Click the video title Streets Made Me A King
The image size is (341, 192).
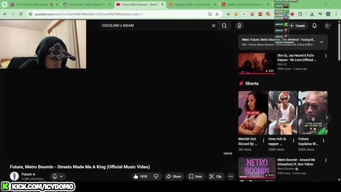coord(80,167)
